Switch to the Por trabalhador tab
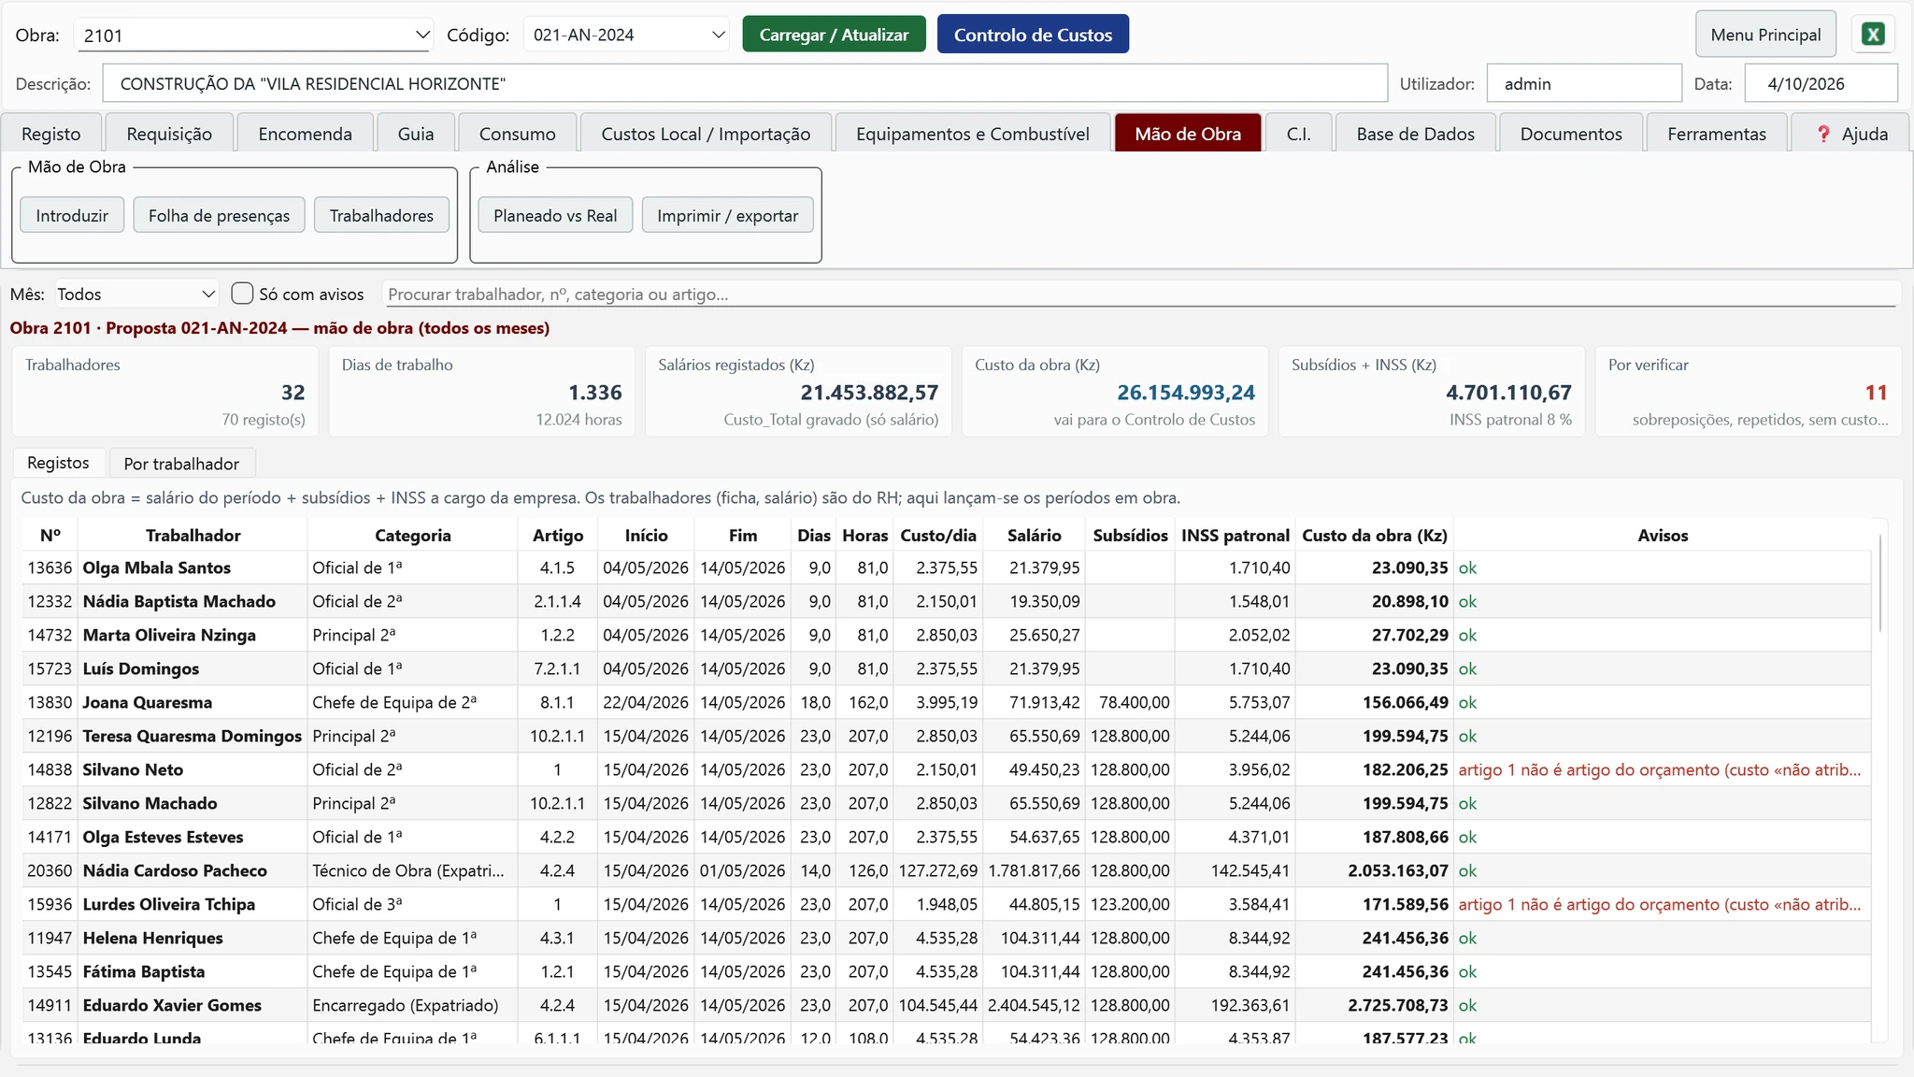This screenshot has width=1914, height=1077. point(181,464)
